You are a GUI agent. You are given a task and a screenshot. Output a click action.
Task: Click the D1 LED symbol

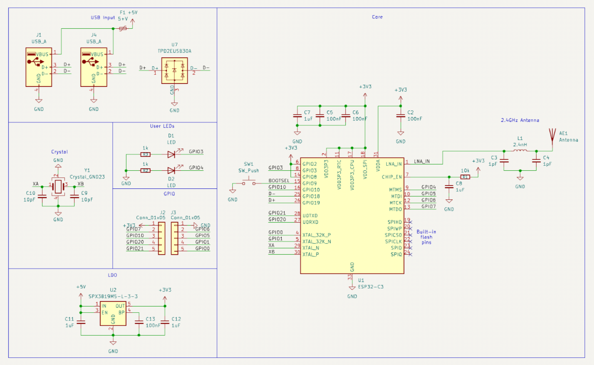tap(171, 154)
